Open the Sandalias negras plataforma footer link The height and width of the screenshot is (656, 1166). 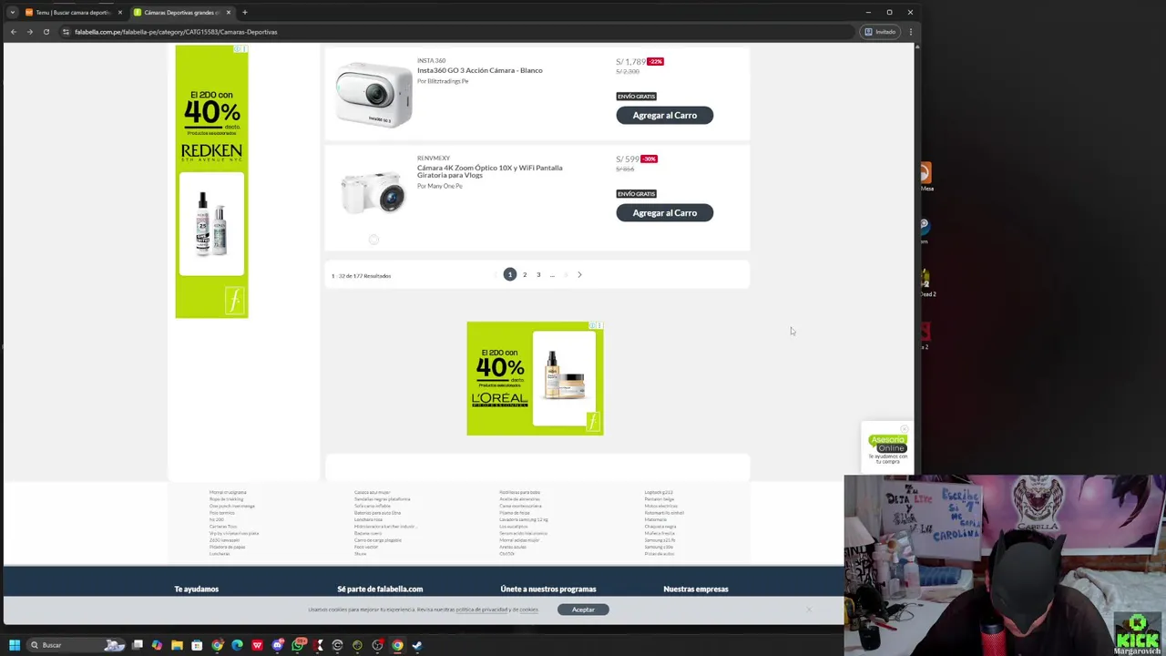382,499
